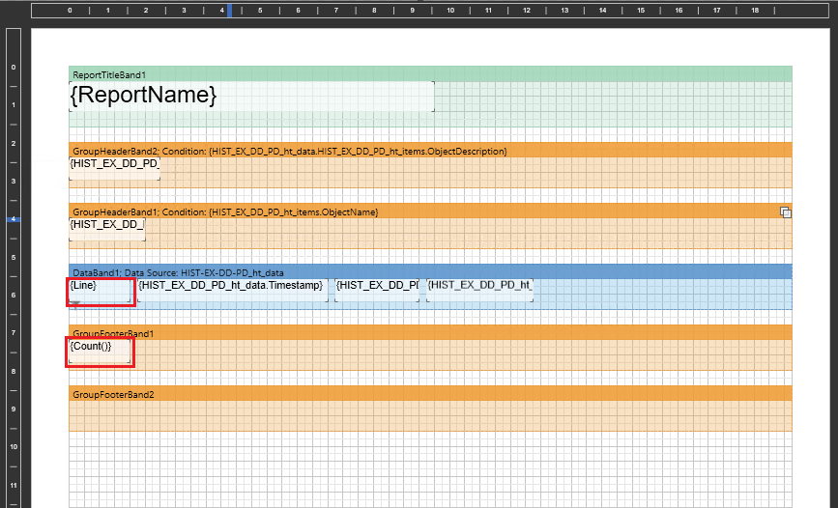
Task: Select the GroupHeaderBand1 header bar
Action: [430, 211]
